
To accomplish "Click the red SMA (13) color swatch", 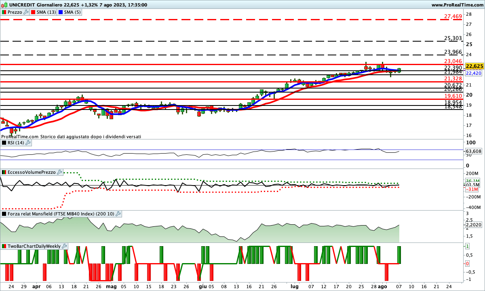I will 33,12.
